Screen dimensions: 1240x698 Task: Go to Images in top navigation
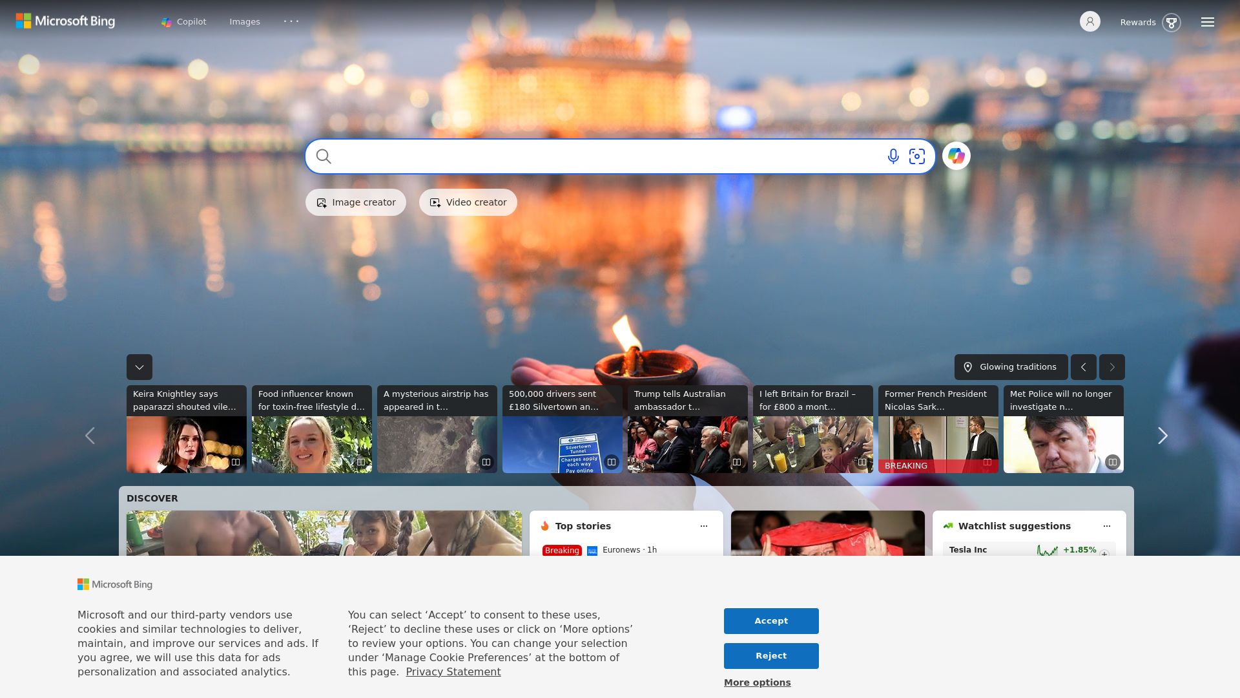click(245, 22)
